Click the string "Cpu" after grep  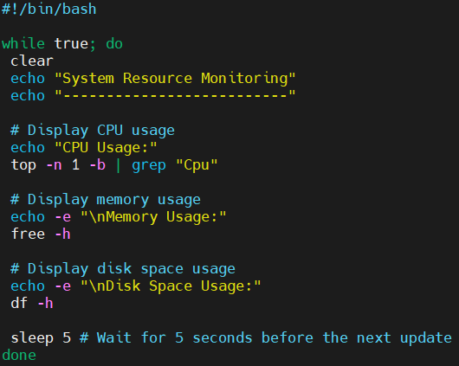pyautogui.click(x=197, y=165)
